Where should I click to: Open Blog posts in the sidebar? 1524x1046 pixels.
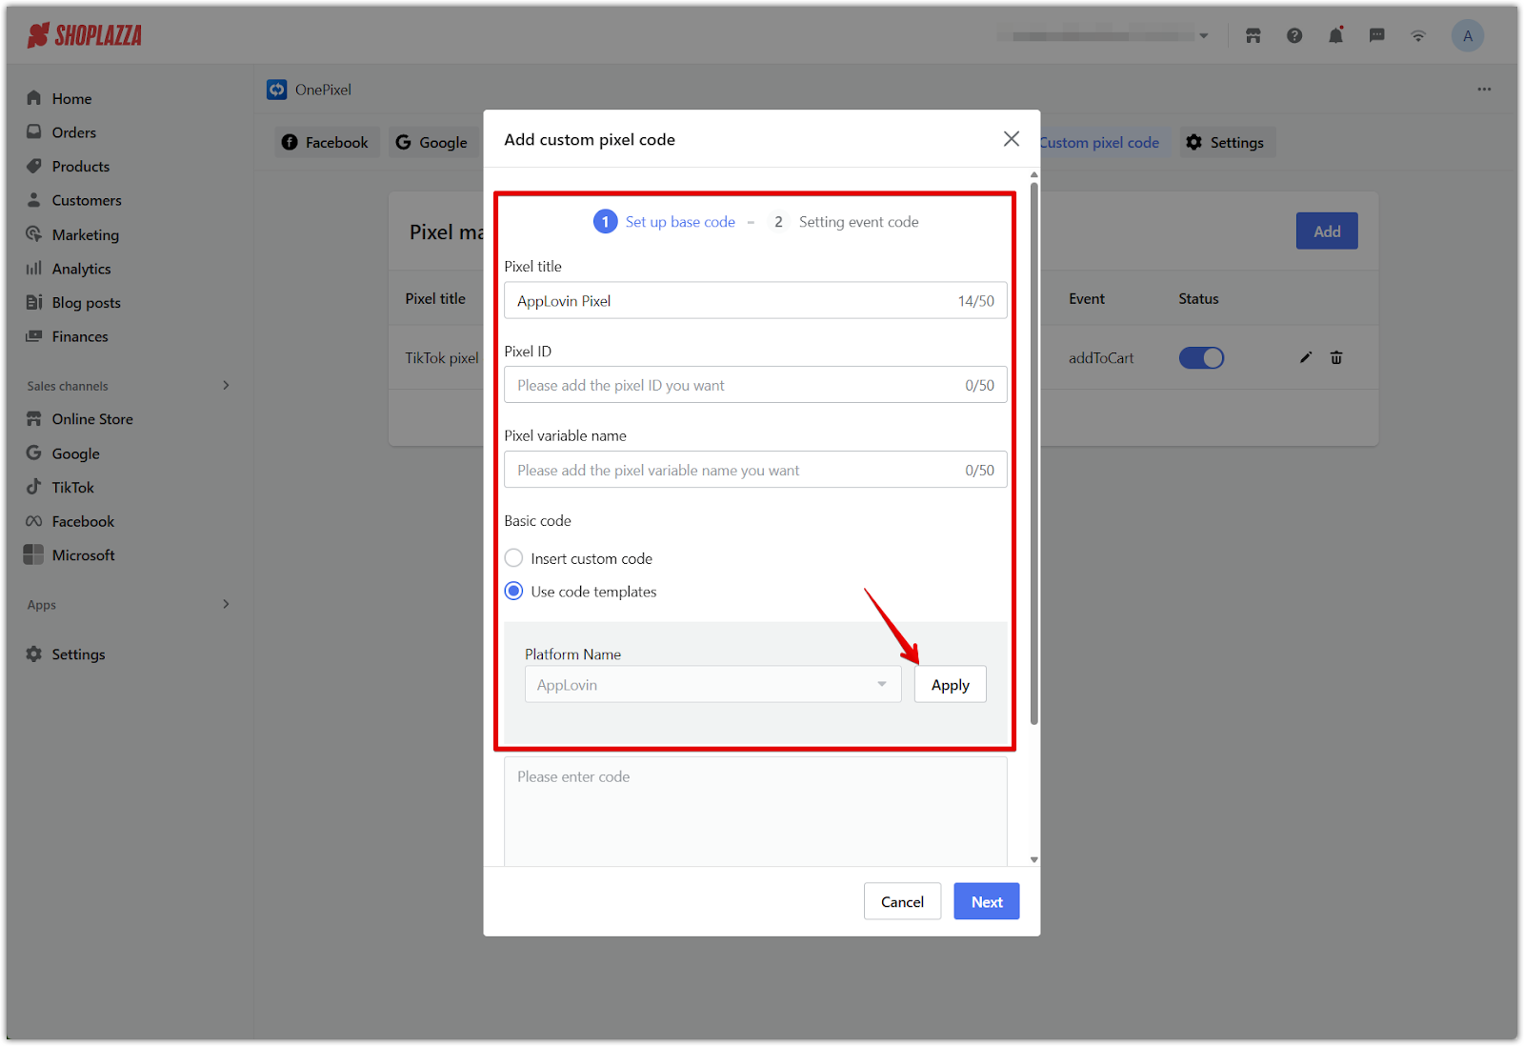click(x=86, y=302)
